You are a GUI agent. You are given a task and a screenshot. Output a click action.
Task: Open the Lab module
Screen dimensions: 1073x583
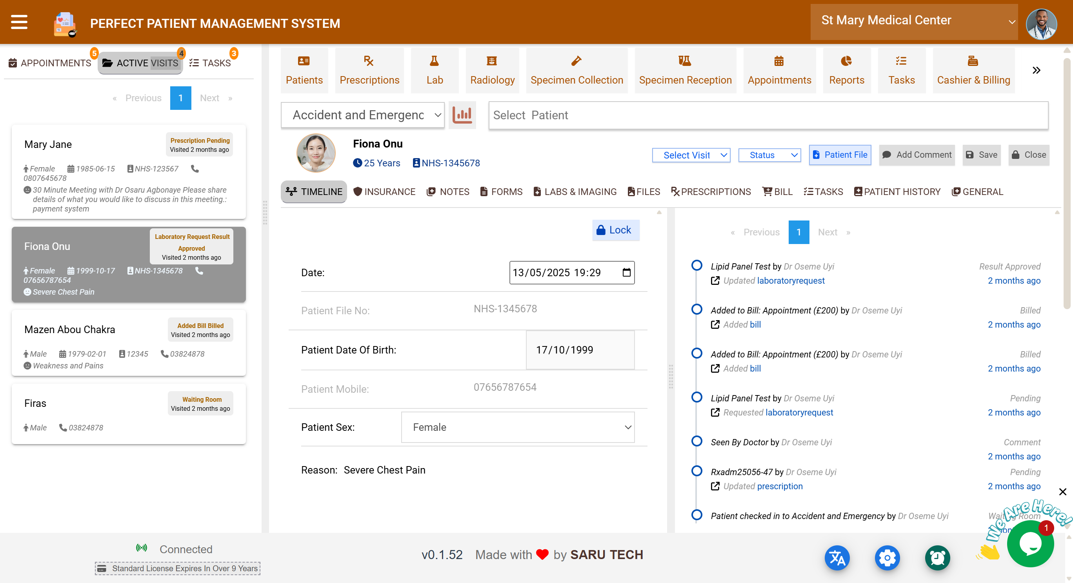[435, 70]
